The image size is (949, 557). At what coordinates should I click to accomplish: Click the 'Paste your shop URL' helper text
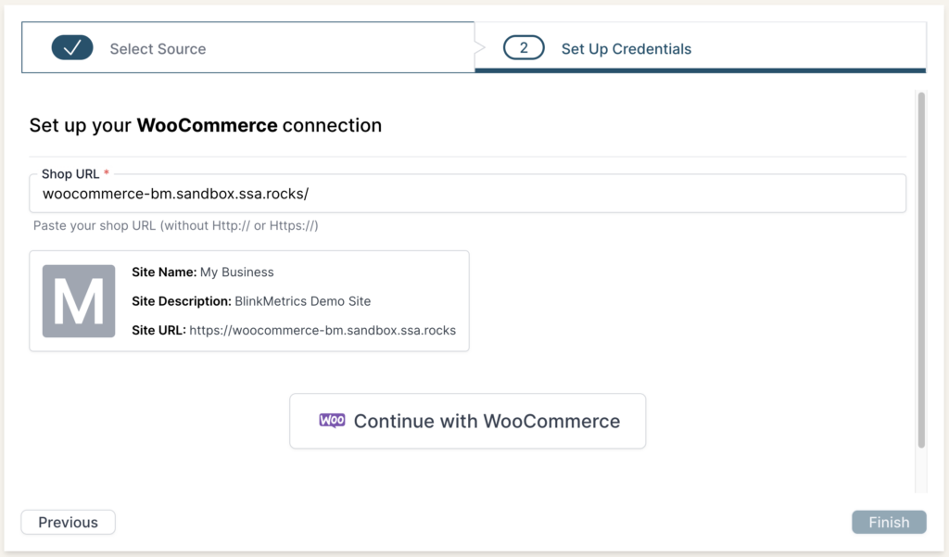(x=176, y=226)
